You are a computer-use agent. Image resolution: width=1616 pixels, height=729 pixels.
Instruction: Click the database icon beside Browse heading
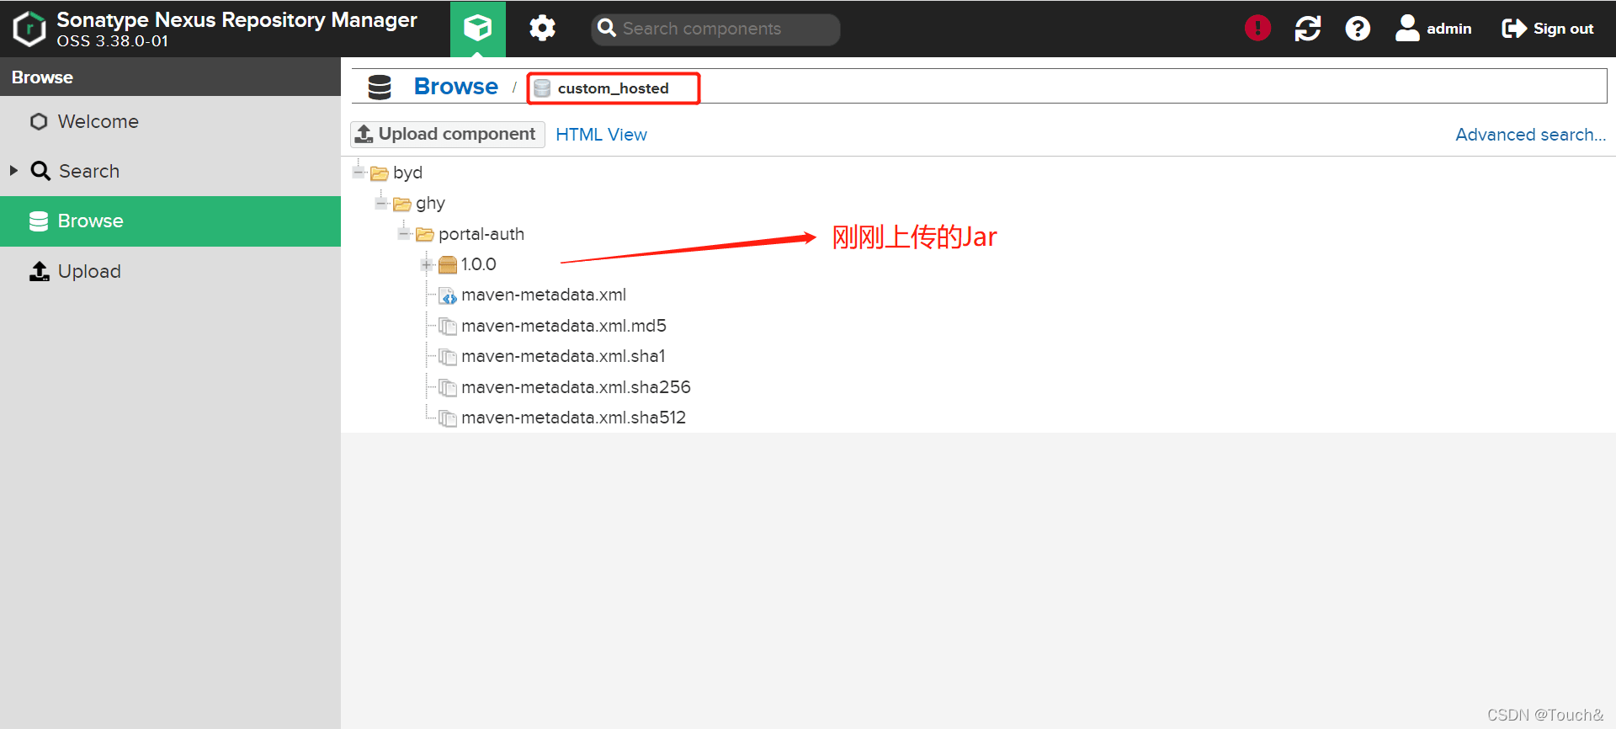[x=380, y=88]
